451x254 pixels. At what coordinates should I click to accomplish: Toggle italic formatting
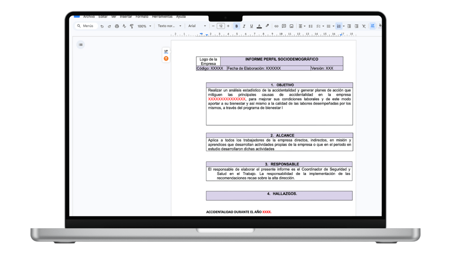click(244, 26)
